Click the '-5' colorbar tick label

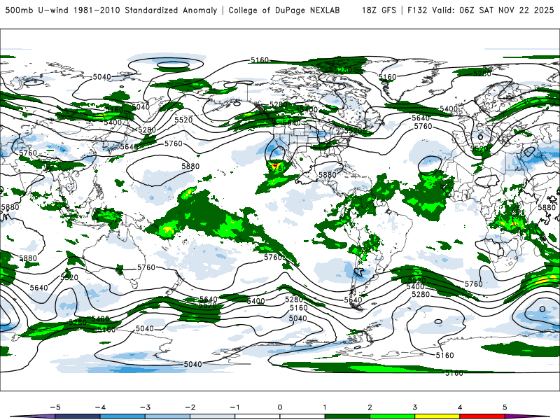55,407
